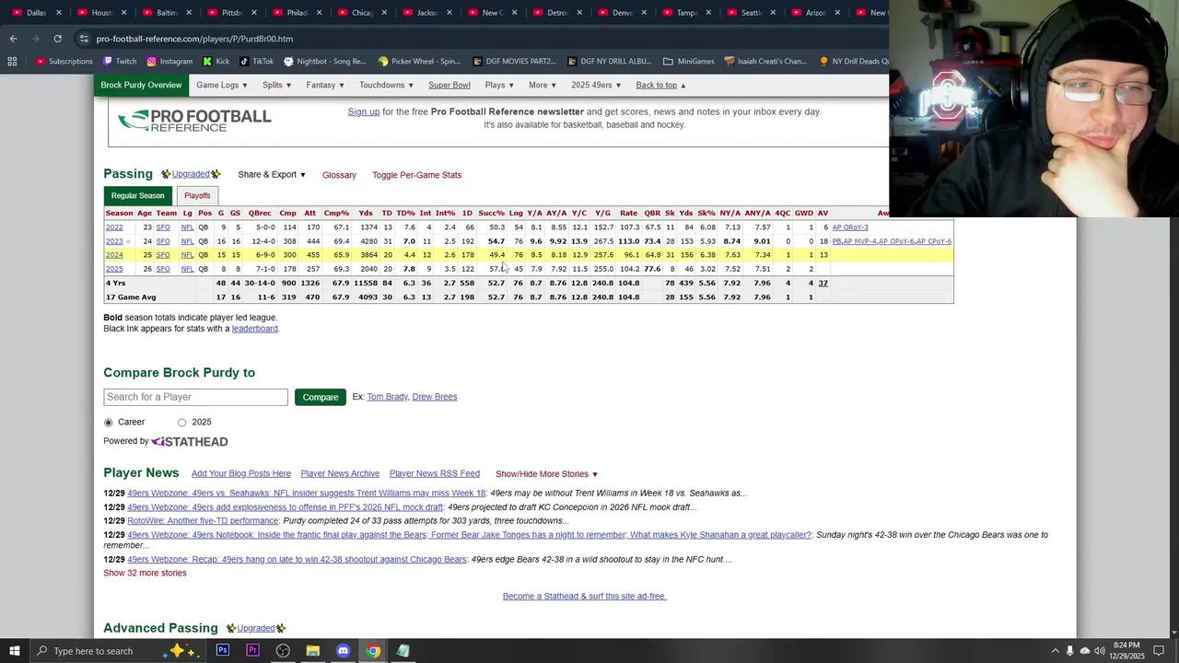
Task: Switch to the Playoffs tab
Action: (x=197, y=195)
